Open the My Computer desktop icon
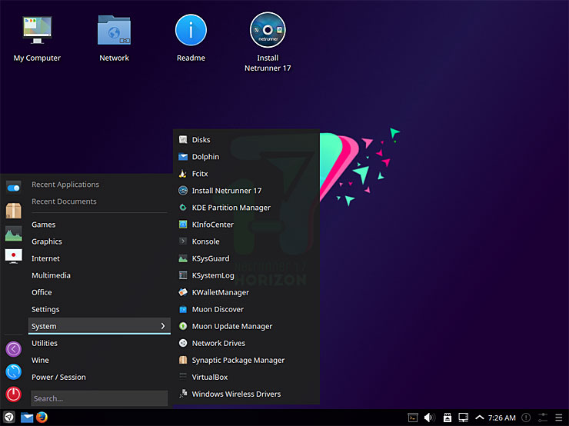Image resolution: width=569 pixels, height=426 pixels. pyautogui.click(x=37, y=31)
